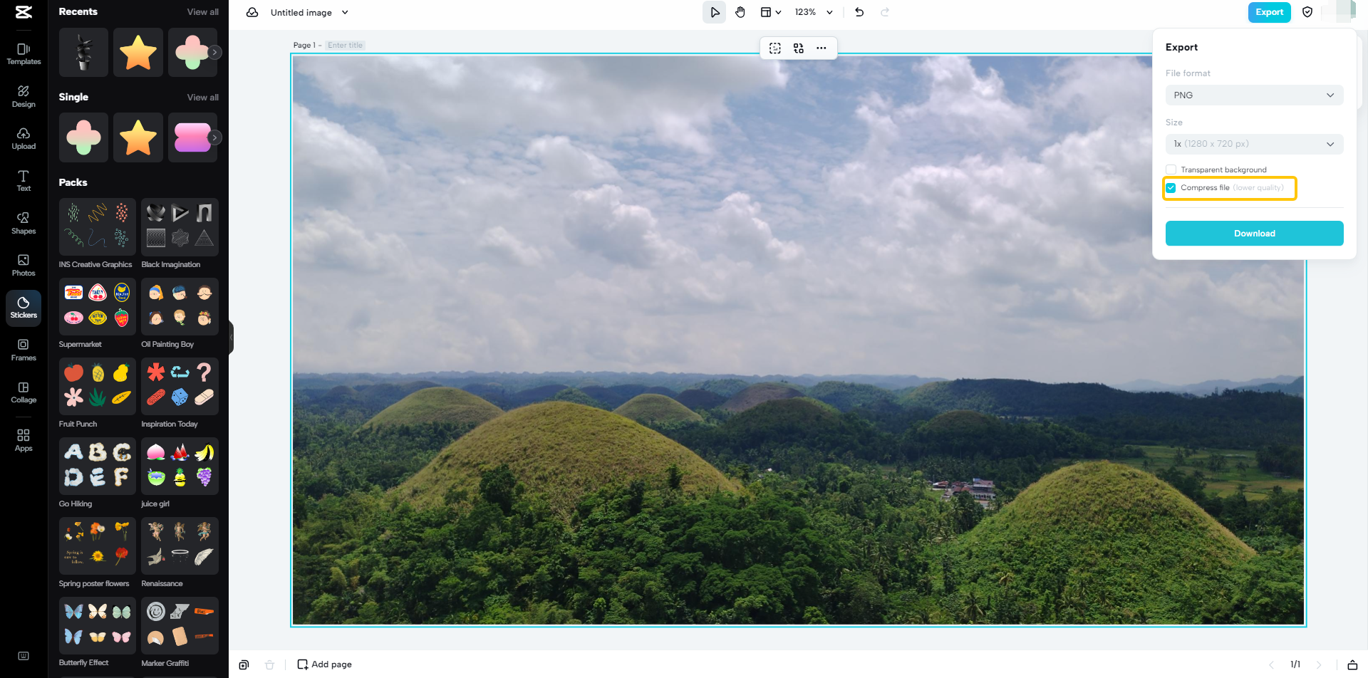The image size is (1368, 678).
Task: Open the juice girl sticker pack
Action: coord(180,466)
